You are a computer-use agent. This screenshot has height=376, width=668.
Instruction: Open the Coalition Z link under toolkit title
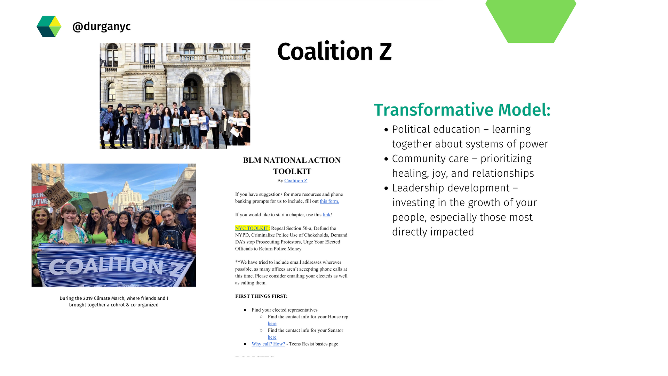click(296, 181)
